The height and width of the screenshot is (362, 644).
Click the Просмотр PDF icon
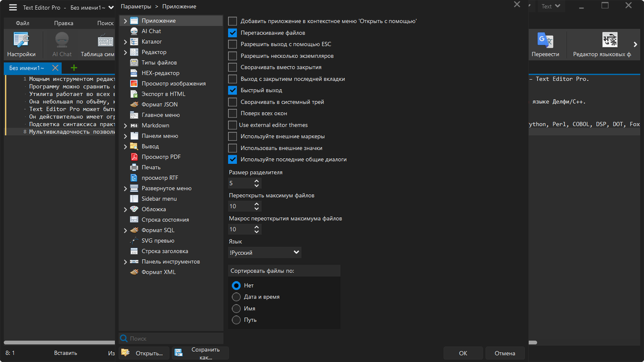134,157
